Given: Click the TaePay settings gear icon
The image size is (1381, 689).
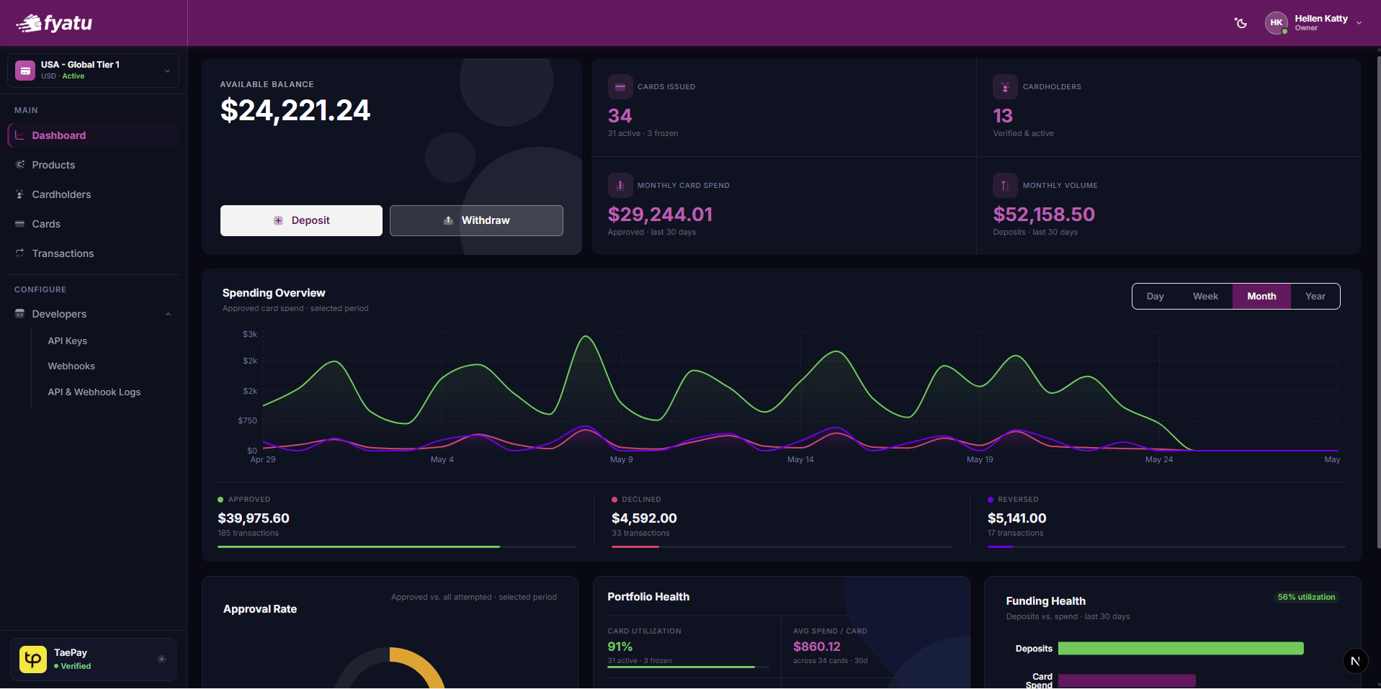Looking at the screenshot, I should tap(161, 659).
